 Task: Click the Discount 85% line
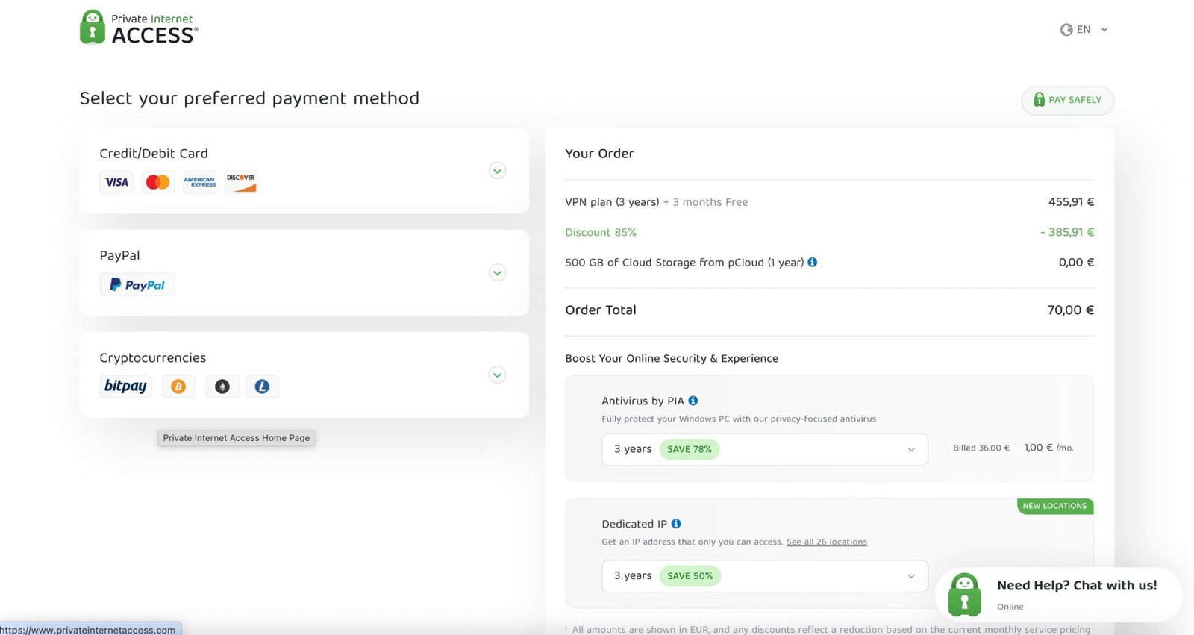(601, 232)
